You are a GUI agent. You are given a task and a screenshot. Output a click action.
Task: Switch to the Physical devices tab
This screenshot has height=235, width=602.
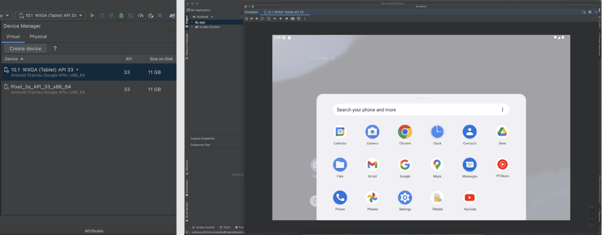click(38, 36)
